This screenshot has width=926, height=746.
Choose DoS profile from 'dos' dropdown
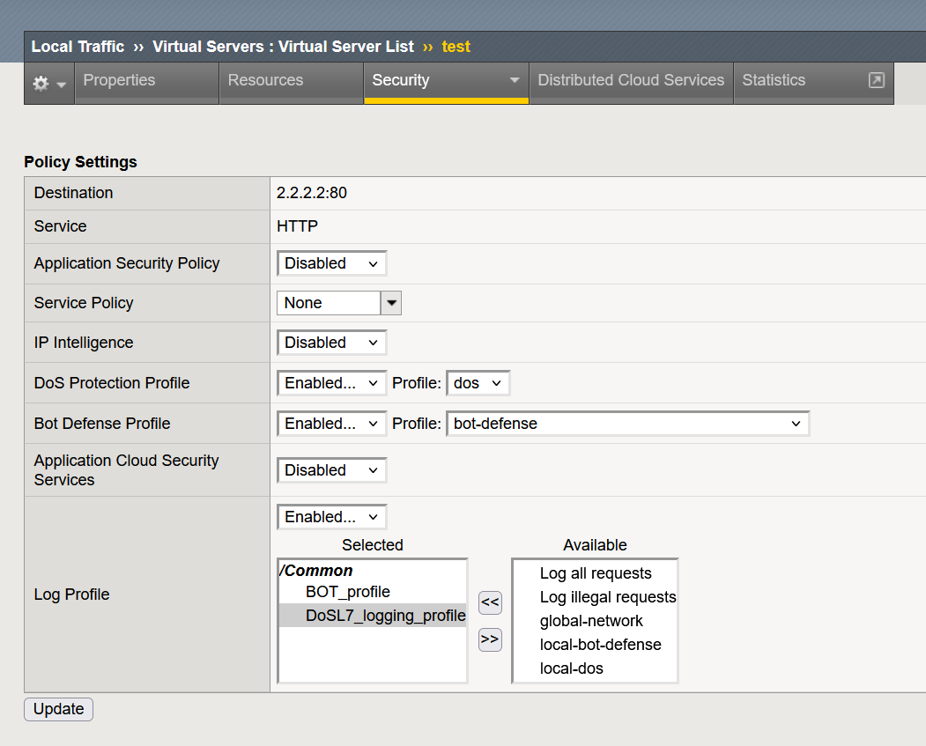pos(478,383)
